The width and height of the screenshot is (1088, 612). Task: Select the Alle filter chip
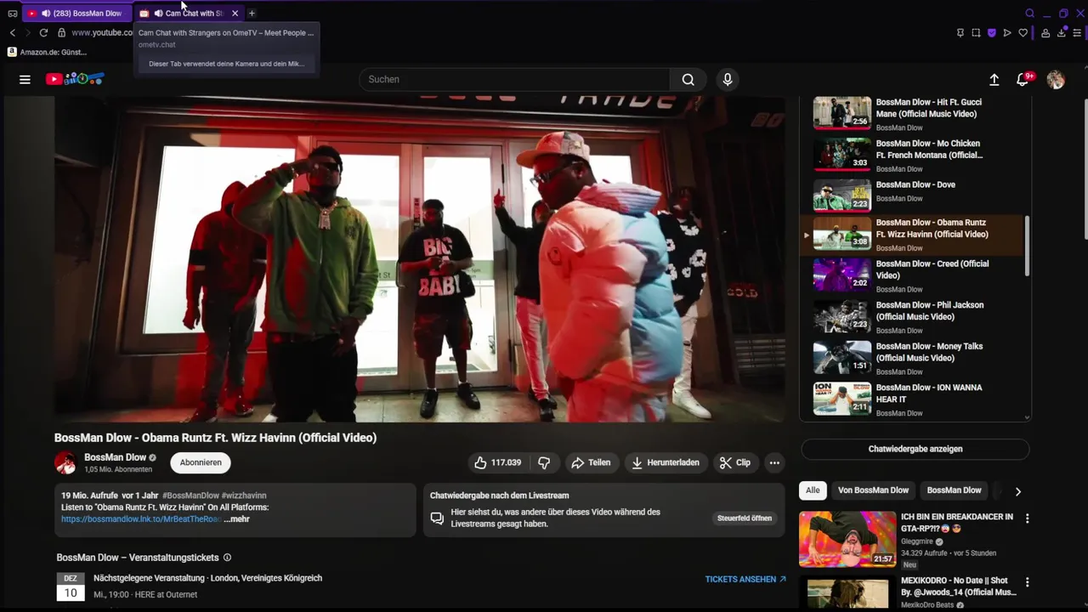[813, 490]
